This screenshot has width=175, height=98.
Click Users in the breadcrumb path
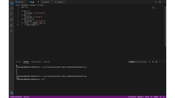17,5
